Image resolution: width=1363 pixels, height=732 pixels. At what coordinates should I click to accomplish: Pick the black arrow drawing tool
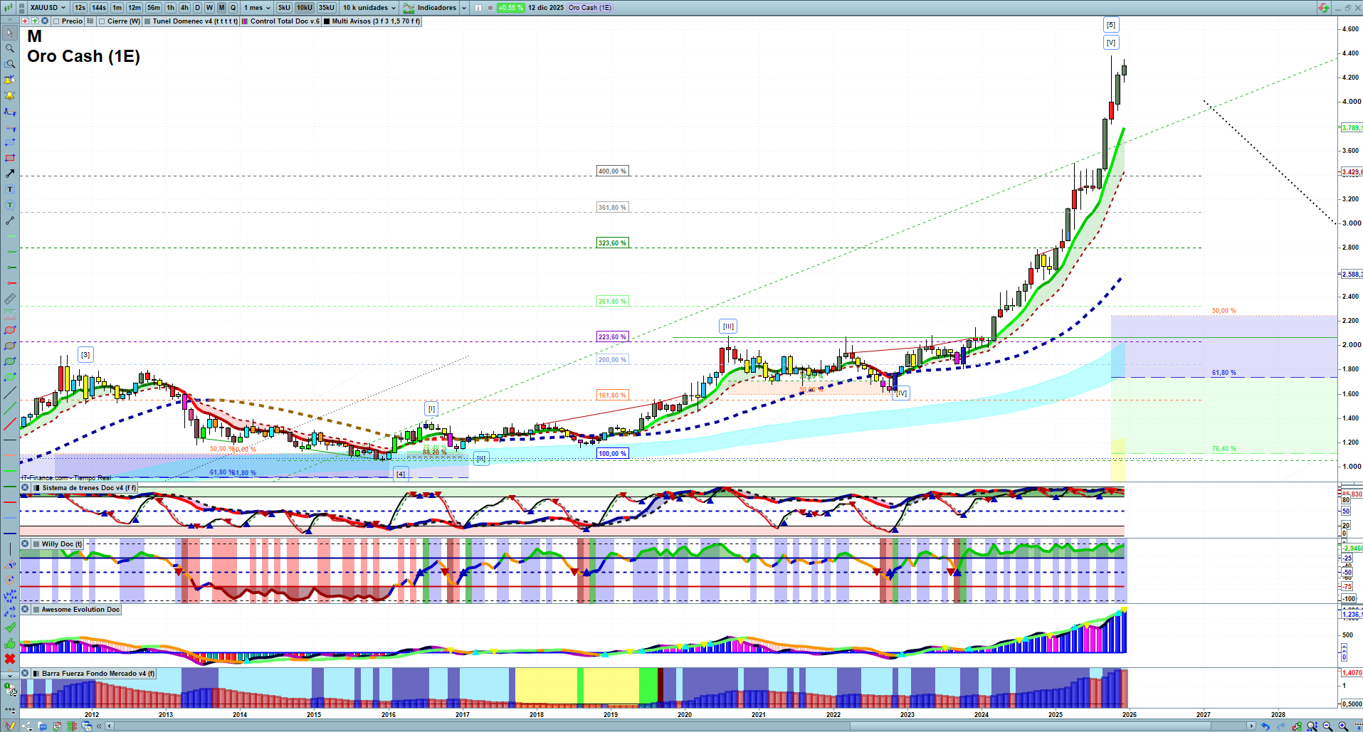10,174
